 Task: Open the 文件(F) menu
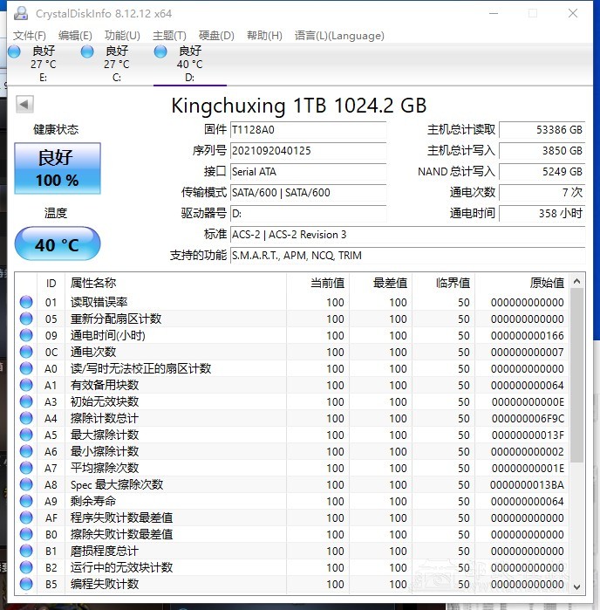[x=30, y=36]
